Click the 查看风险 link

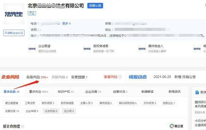pyautogui.click(x=110, y=77)
